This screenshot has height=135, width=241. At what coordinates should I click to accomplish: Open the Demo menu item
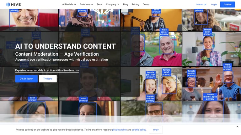(x=146, y=4)
